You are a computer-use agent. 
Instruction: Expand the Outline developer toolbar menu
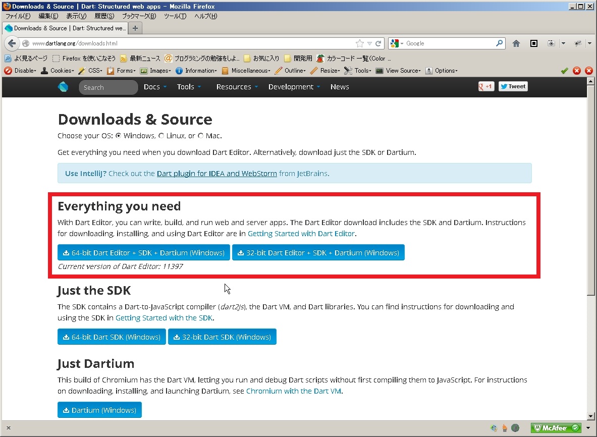coord(290,71)
